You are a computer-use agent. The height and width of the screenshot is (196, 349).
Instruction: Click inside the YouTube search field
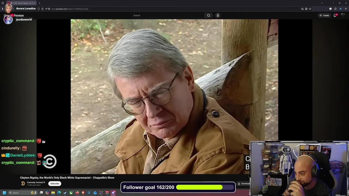167,16
